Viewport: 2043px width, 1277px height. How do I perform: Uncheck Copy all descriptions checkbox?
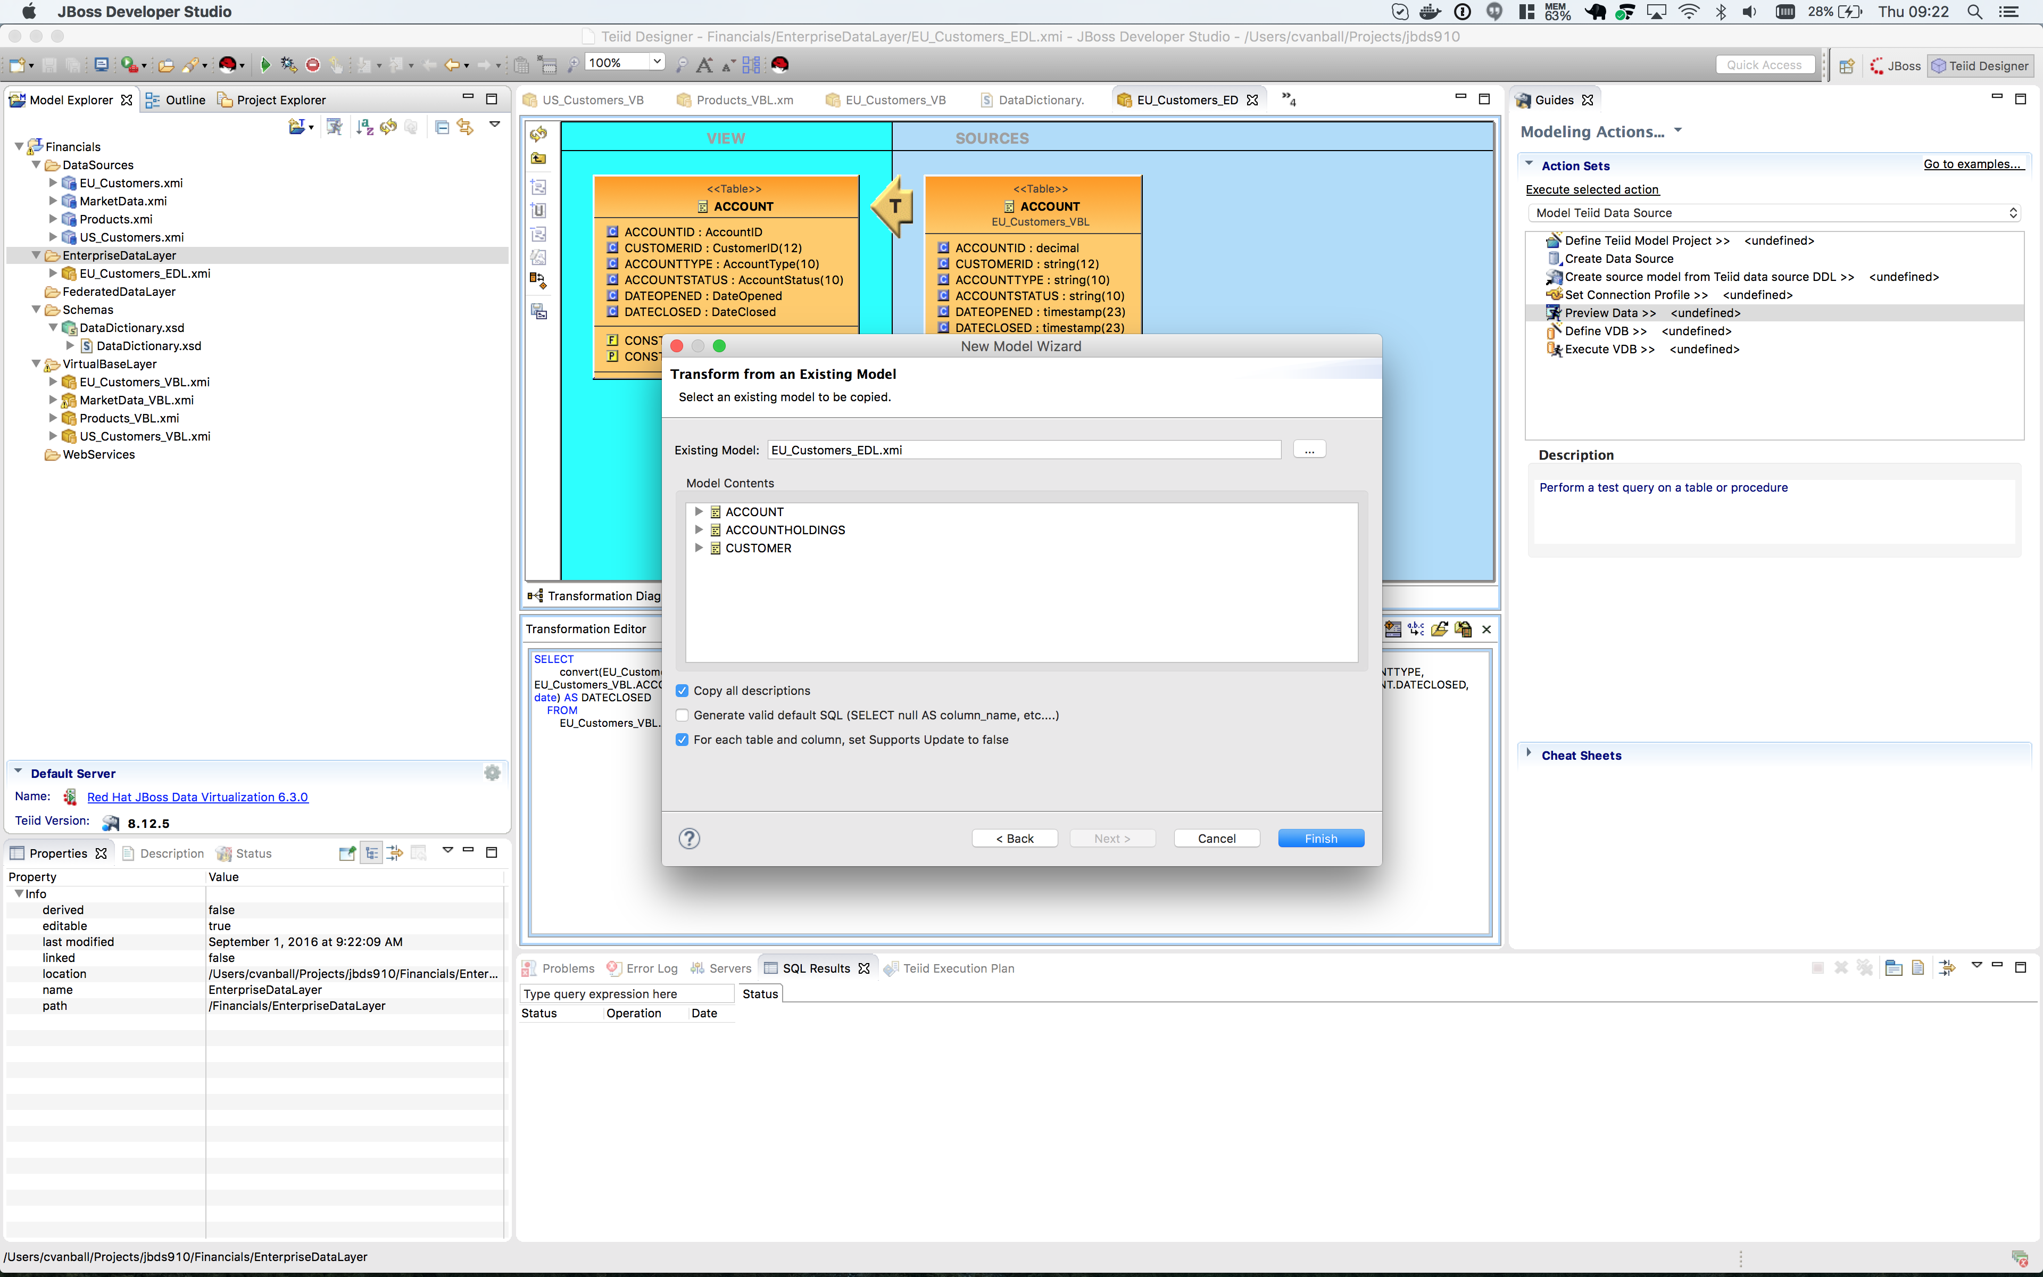(682, 691)
